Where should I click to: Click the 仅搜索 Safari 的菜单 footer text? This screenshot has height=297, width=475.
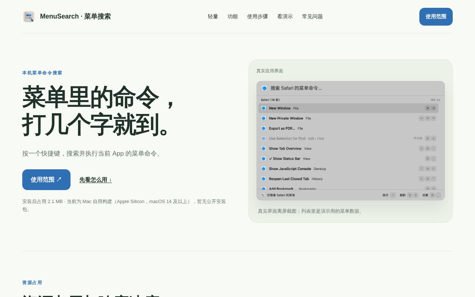pos(281,195)
